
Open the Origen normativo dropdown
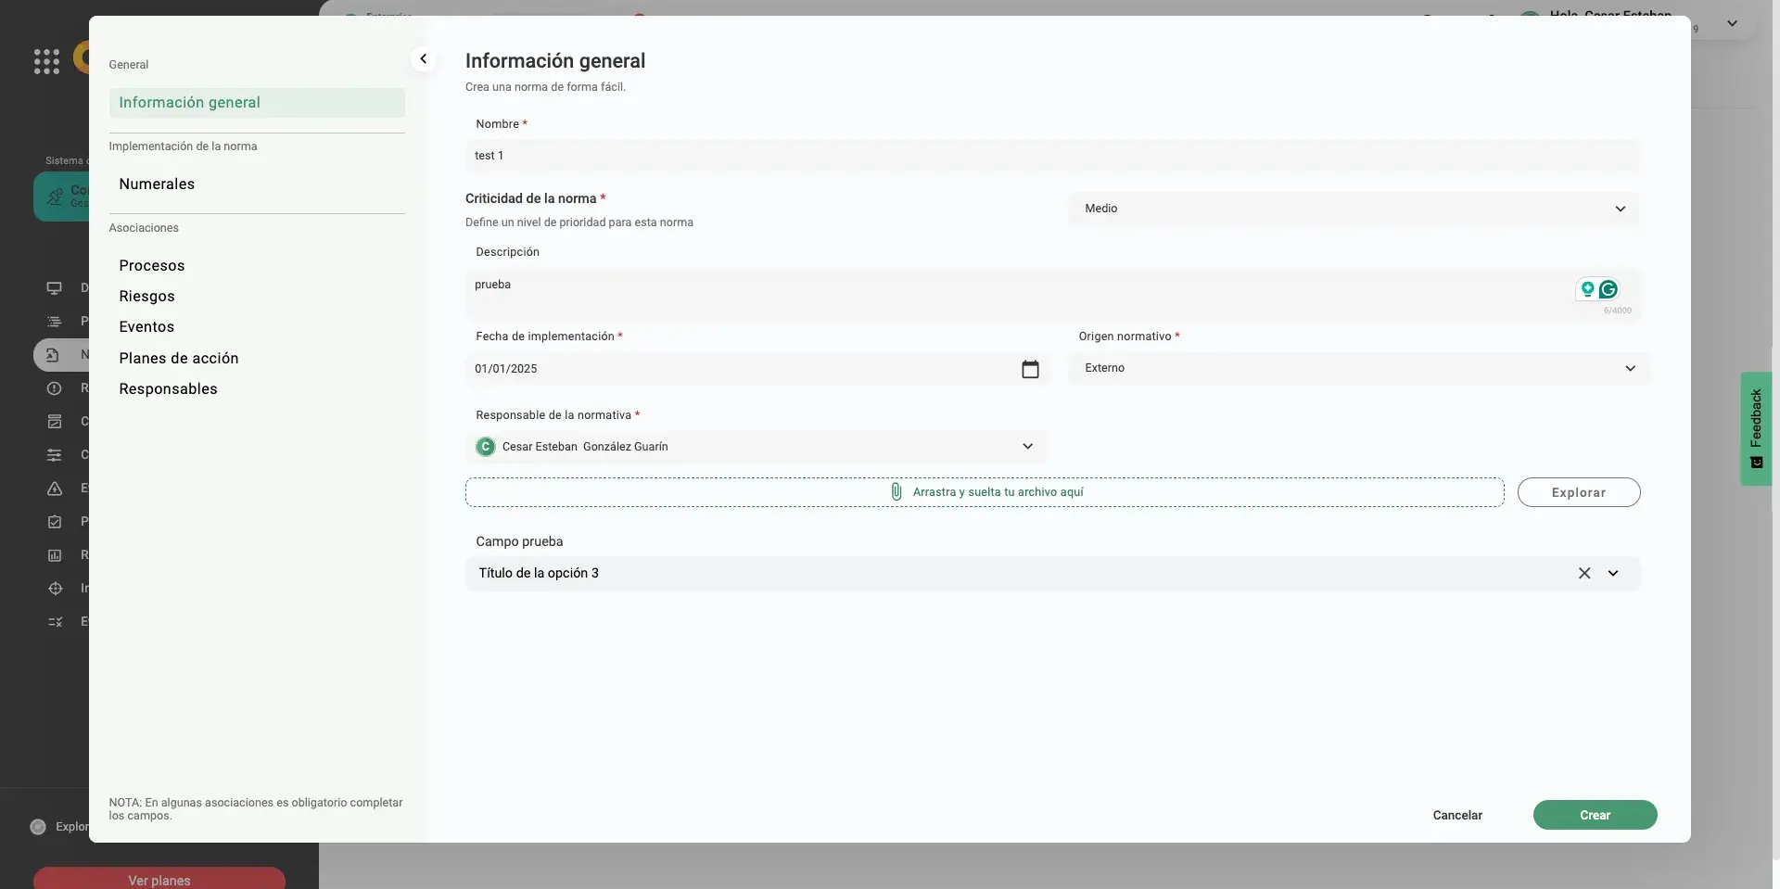(x=1630, y=369)
